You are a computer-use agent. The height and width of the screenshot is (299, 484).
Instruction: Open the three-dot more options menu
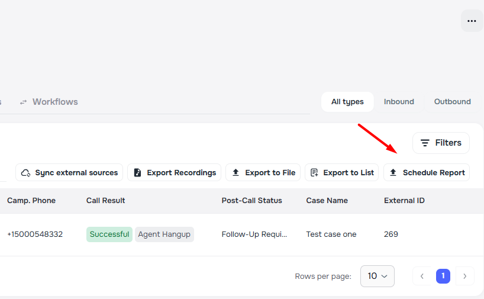(x=472, y=21)
